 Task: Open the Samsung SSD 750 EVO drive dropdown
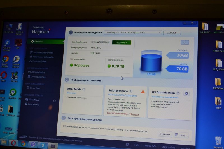tap(133, 33)
